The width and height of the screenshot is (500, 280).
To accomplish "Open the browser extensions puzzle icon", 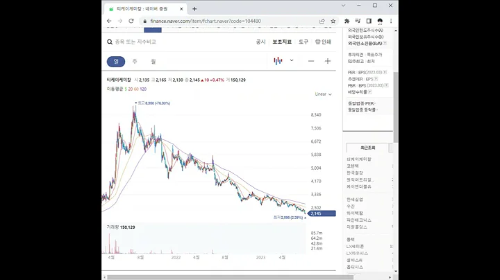I will coord(347,21).
